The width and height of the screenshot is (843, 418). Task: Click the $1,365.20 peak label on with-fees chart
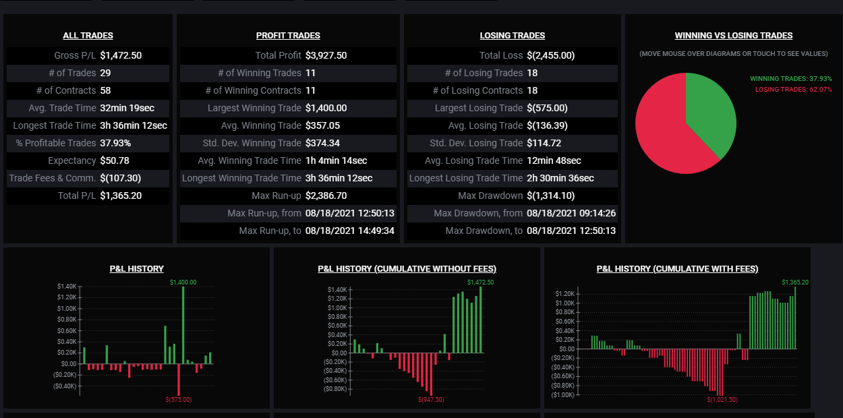pos(795,282)
